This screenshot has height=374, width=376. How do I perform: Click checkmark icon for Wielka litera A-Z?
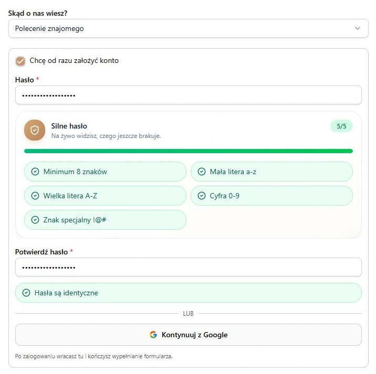tap(35, 196)
